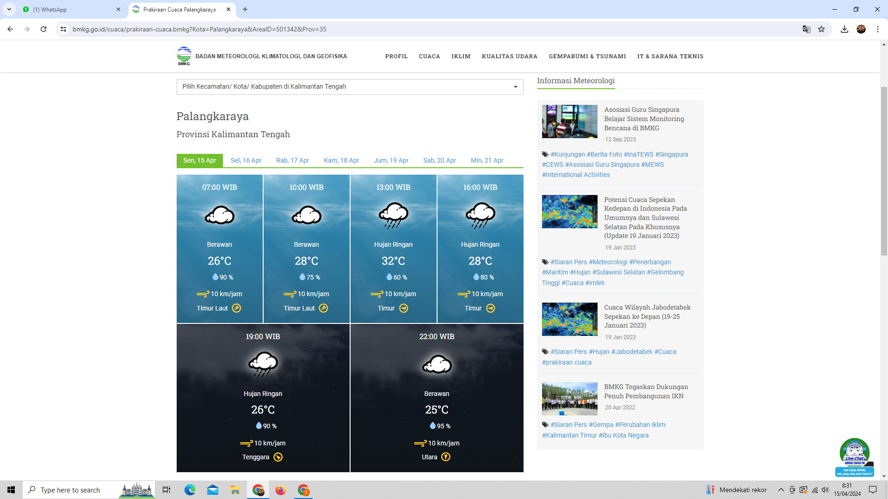Viewport: 888px width, 499px height.
Task: Open the IKLIM menu
Action: (461, 56)
